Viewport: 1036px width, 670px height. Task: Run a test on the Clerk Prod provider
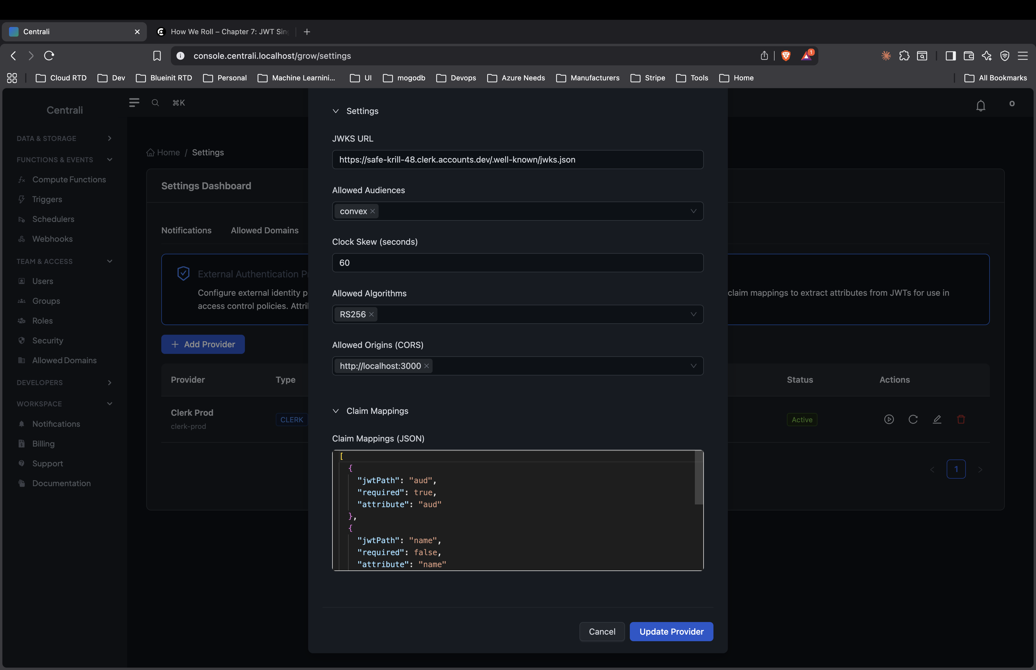(889, 419)
